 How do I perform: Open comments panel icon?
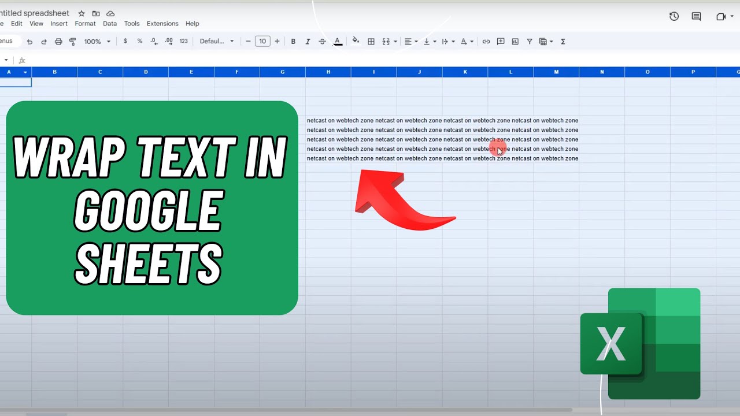(x=696, y=17)
